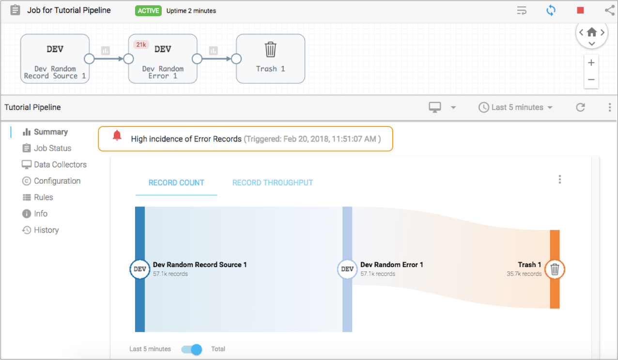This screenshot has width=618, height=360.
Task: Select the Record Count tab
Action: click(x=176, y=183)
